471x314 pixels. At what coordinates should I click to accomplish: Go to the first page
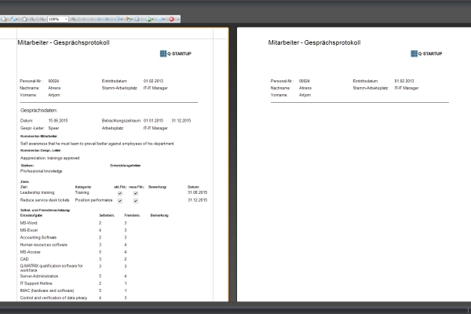click(x=83, y=19)
